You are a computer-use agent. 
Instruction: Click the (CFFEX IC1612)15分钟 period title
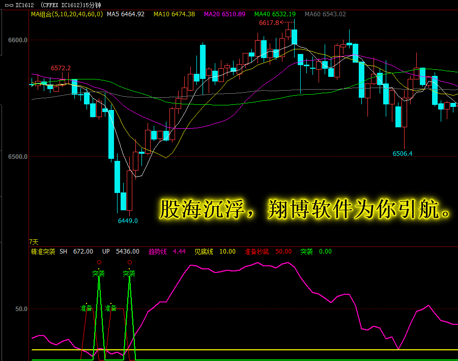click(x=71, y=5)
